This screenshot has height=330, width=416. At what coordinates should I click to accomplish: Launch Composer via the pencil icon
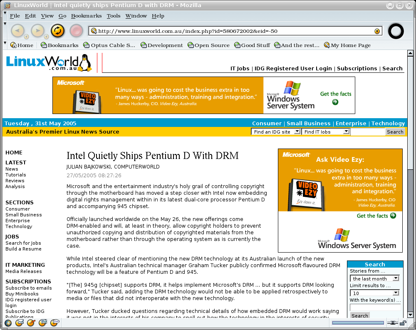tap(31, 323)
